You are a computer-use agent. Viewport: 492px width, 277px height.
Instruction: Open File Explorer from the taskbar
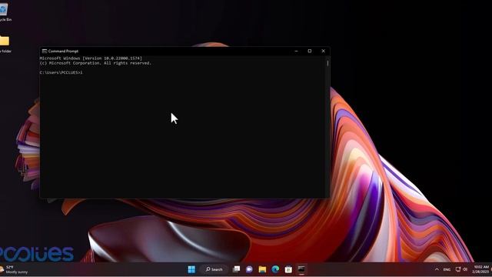pos(262,269)
